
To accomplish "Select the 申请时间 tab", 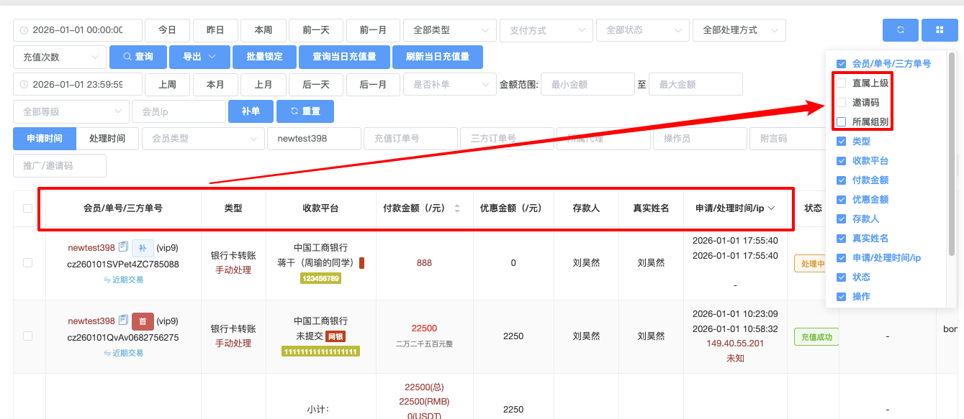I will [45, 139].
